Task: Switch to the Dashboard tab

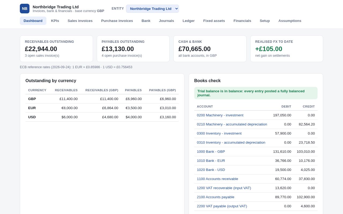Action: click(x=33, y=21)
